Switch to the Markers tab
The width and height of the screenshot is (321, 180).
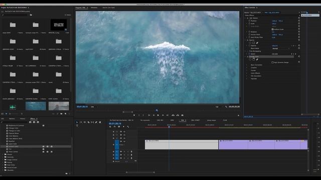tap(12, 118)
